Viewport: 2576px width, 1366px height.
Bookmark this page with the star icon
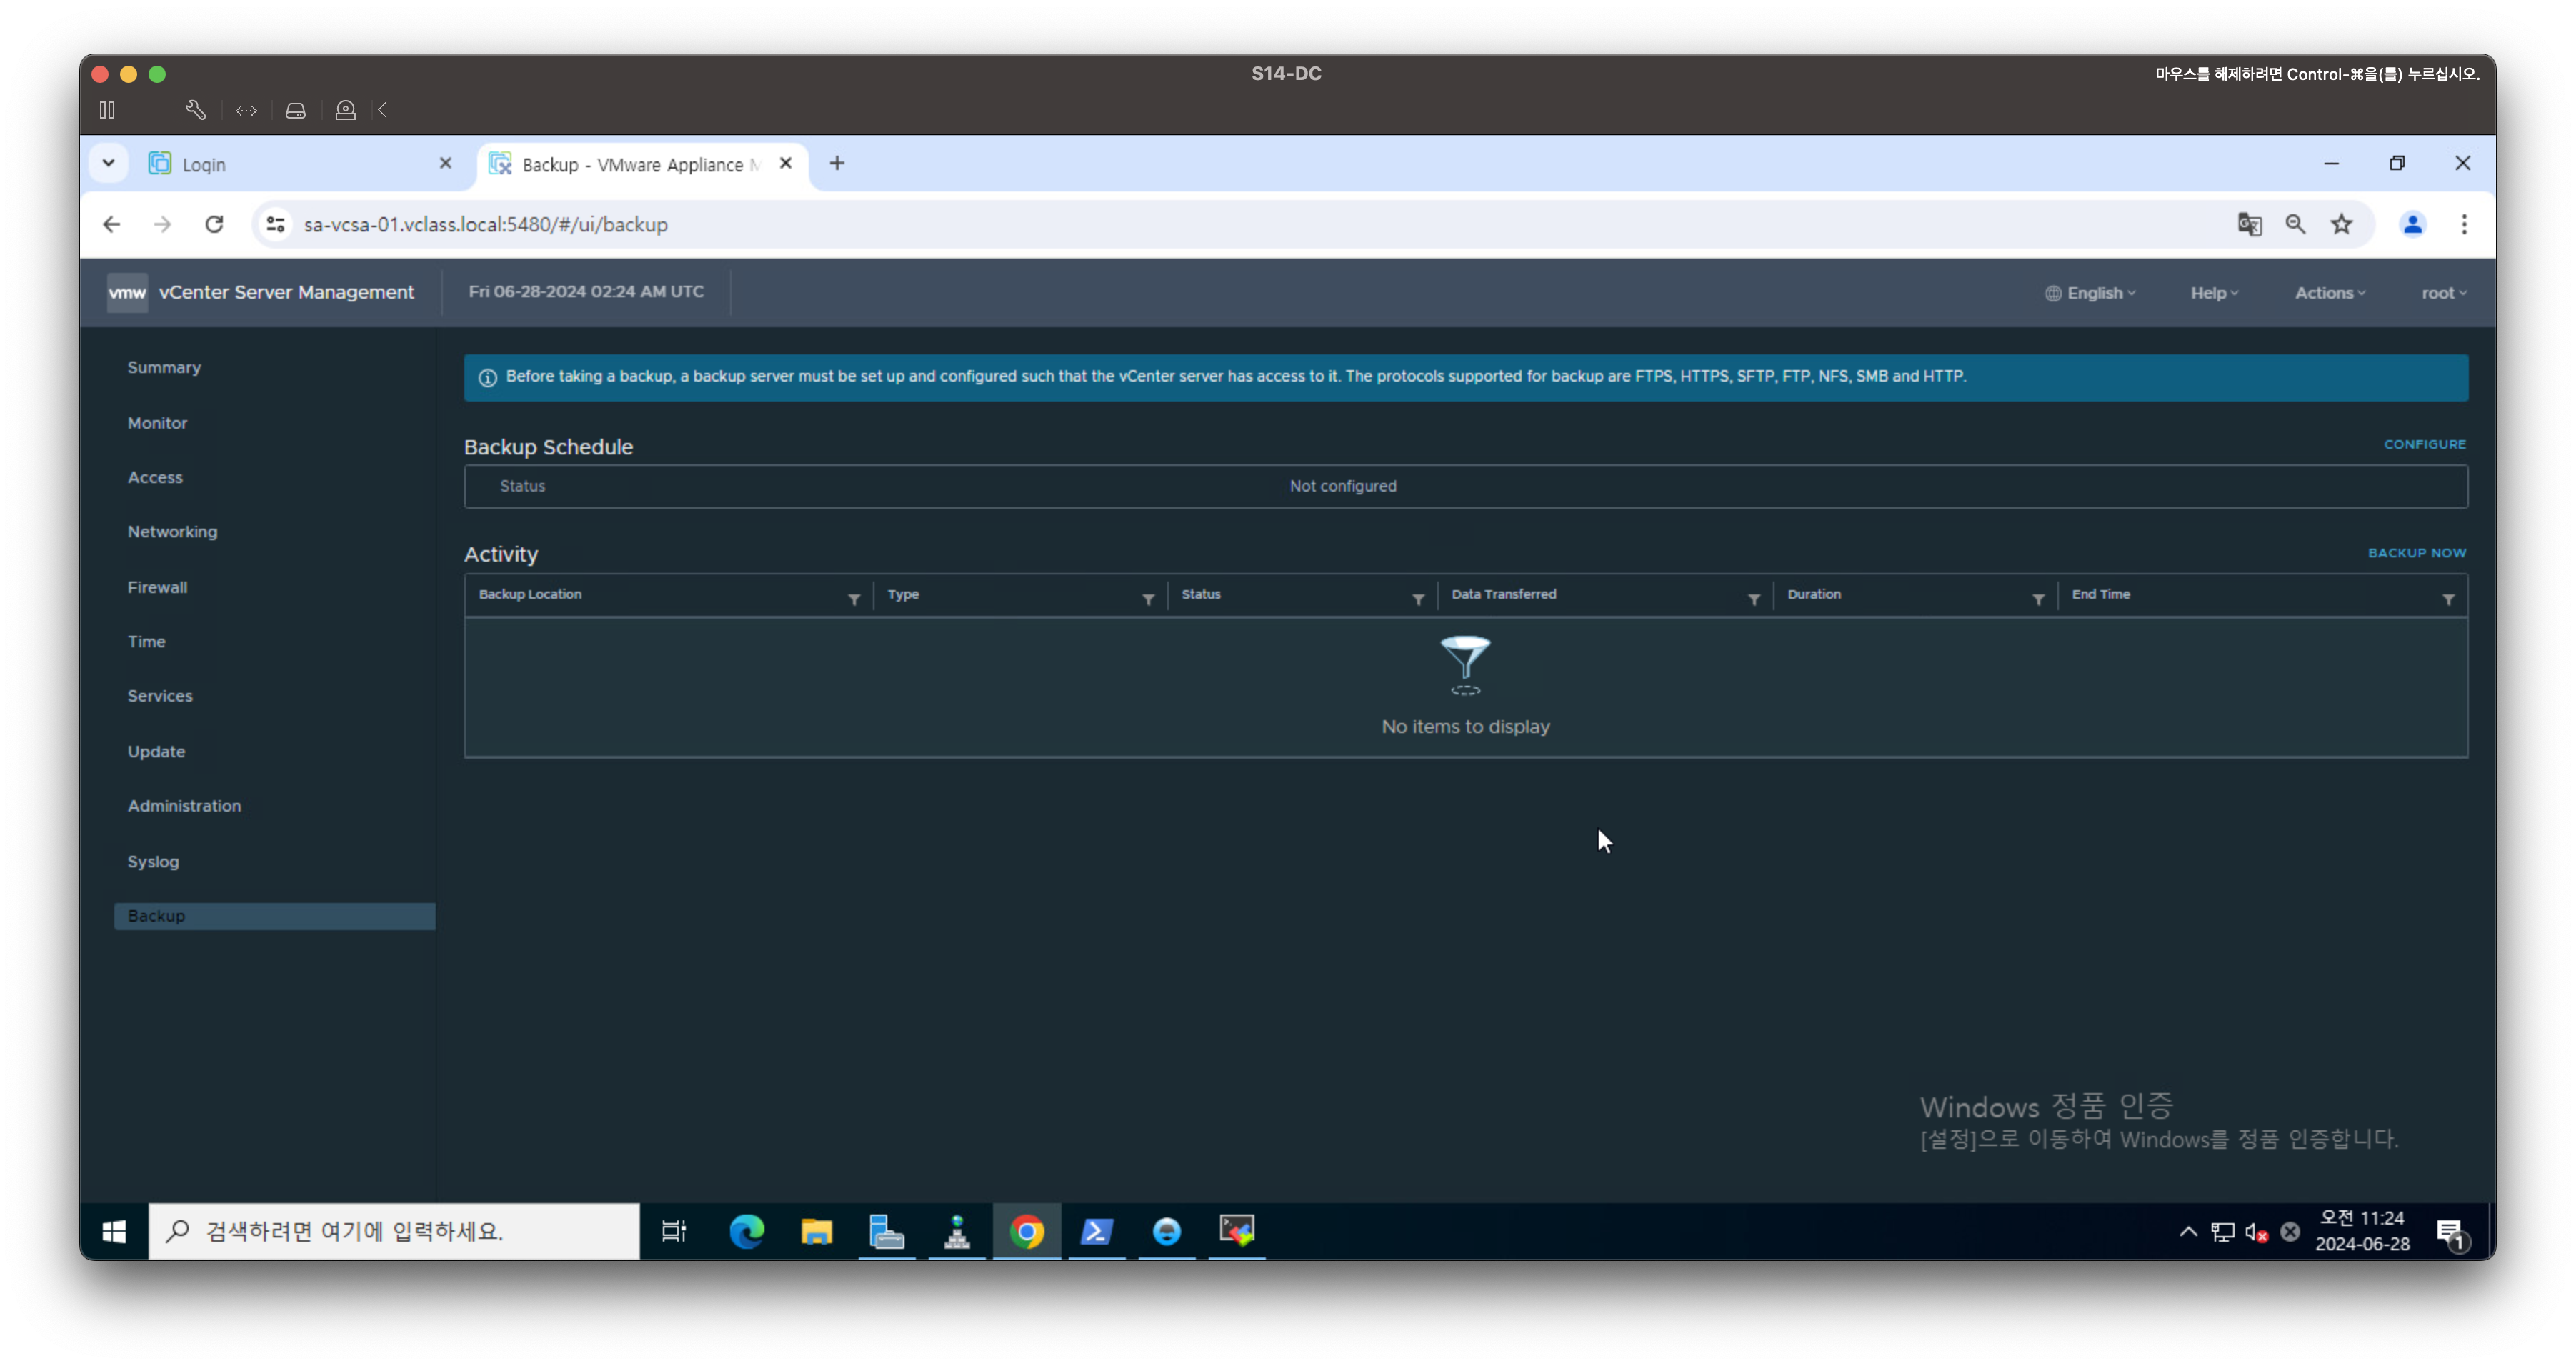click(x=2341, y=224)
